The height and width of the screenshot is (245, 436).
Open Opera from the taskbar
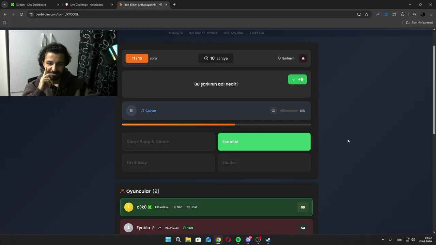pyautogui.click(x=228, y=240)
